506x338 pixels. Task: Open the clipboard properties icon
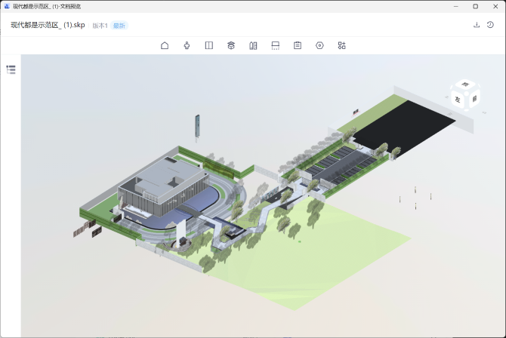pyautogui.click(x=298, y=45)
